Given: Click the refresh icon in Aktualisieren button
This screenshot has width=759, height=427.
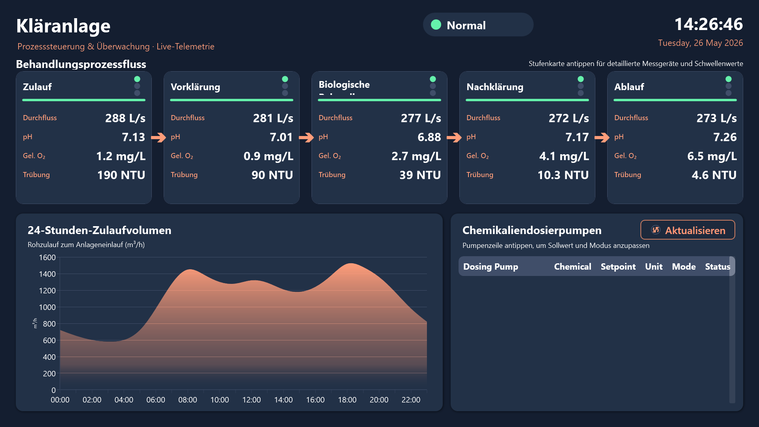Looking at the screenshot, I should (x=655, y=230).
